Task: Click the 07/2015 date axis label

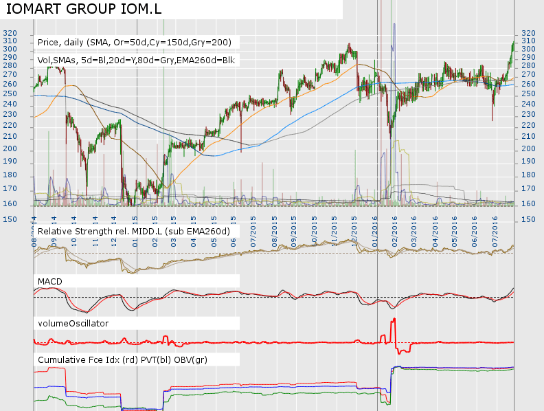Action: click(253, 232)
